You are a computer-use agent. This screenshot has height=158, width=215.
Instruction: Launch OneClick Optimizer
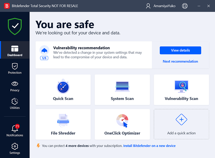point(122,124)
